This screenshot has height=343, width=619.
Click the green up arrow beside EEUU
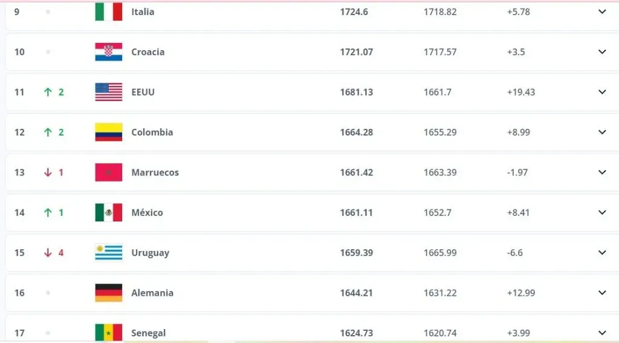[x=48, y=92]
